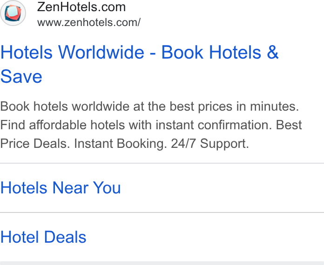Click empty space right of 'Hotels Near You'
The width and height of the screenshot is (324, 265).
click(x=223, y=188)
